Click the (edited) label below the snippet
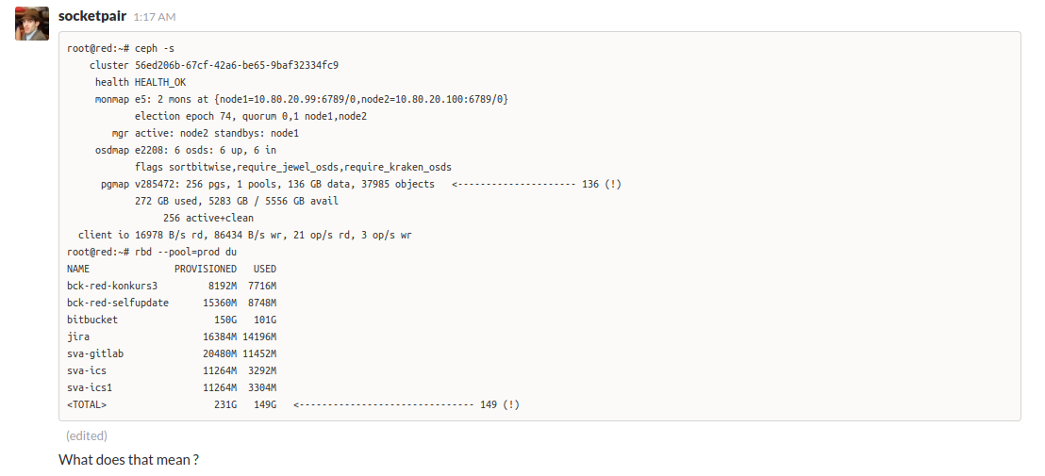 coord(87,435)
